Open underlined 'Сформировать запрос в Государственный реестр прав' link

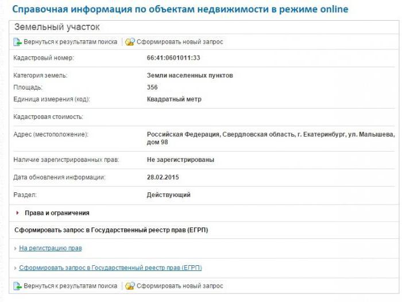[110, 268]
